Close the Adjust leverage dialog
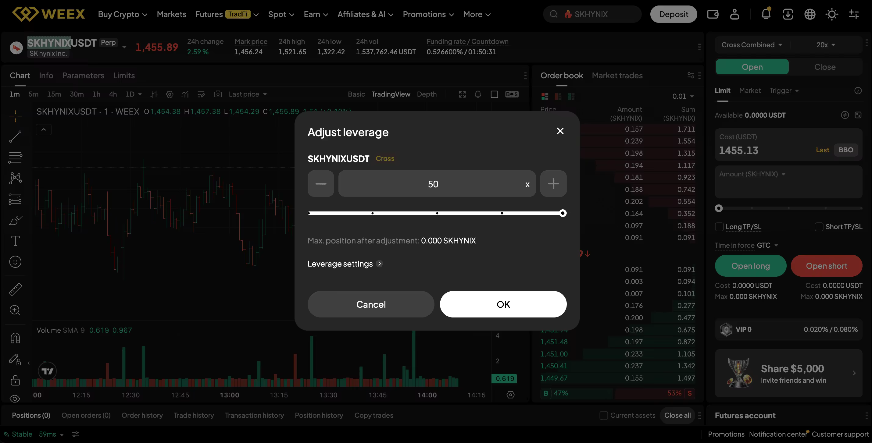This screenshot has height=443, width=872. 560,131
